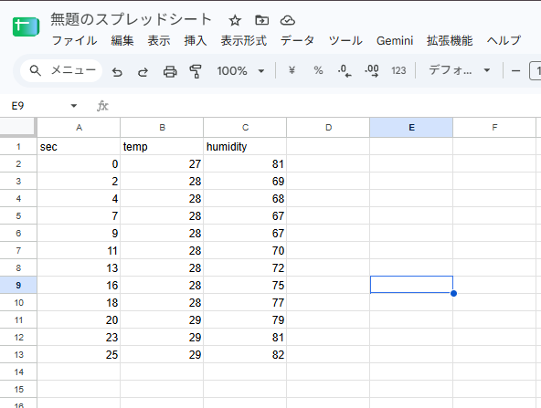Click the Undo arrow
The width and height of the screenshot is (541, 408).
[117, 72]
